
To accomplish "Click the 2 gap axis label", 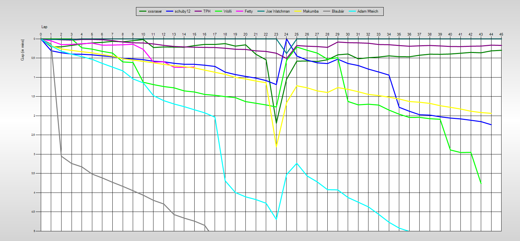I will 34,116.
